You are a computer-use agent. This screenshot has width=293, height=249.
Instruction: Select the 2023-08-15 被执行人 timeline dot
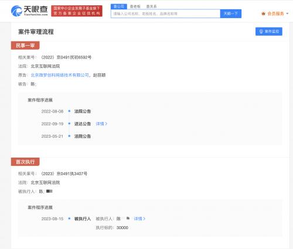pos(69,219)
